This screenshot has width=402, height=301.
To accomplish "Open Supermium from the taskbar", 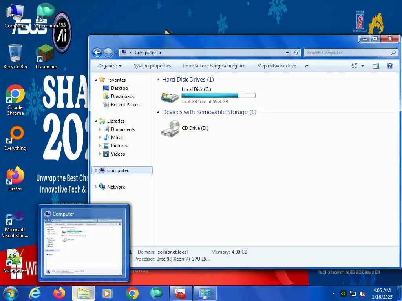I will tap(156, 293).
